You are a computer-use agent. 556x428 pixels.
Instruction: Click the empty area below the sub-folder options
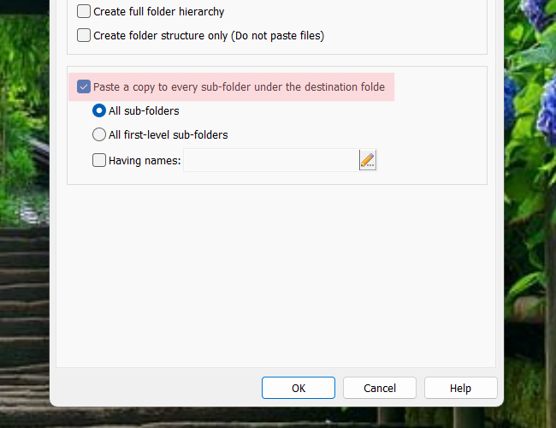pyautogui.click(x=275, y=274)
